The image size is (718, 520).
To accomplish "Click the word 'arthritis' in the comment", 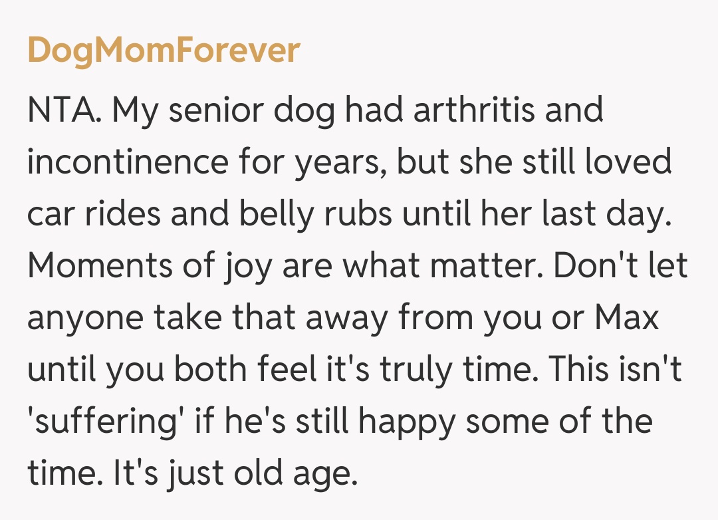I will point(473,110).
